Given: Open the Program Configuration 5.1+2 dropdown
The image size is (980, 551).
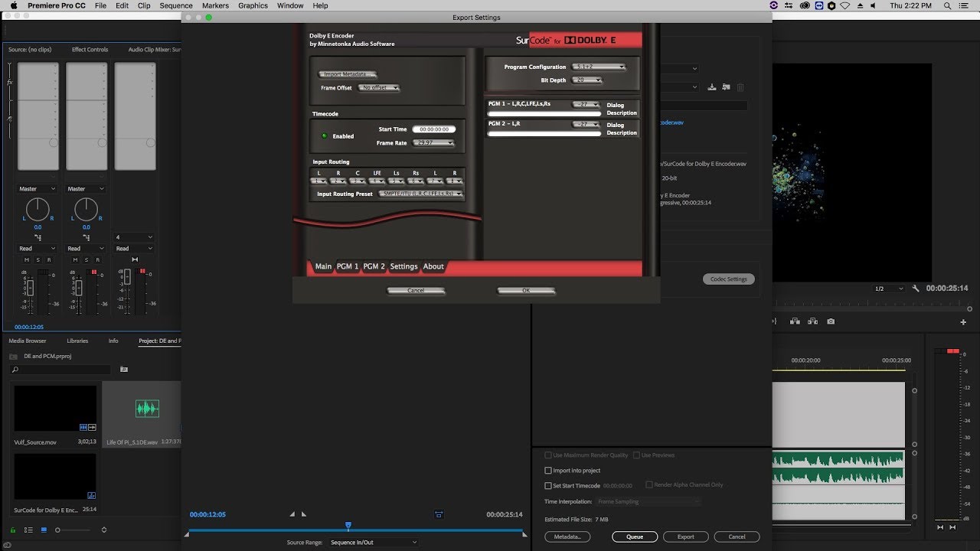Looking at the screenshot, I should click(599, 67).
